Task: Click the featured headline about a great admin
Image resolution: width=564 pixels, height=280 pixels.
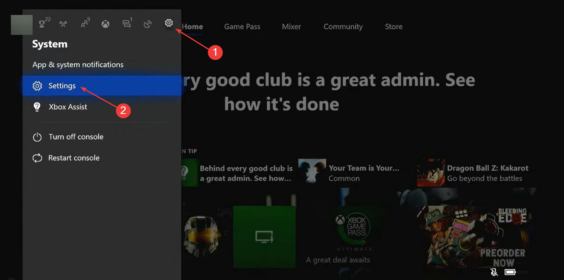Action: pyautogui.click(x=328, y=92)
